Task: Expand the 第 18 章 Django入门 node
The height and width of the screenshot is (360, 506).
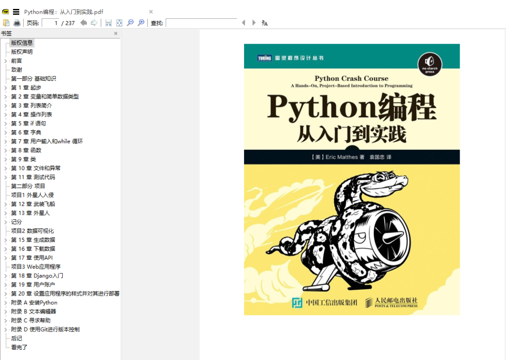Action: pyautogui.click(x=6, y=276)
